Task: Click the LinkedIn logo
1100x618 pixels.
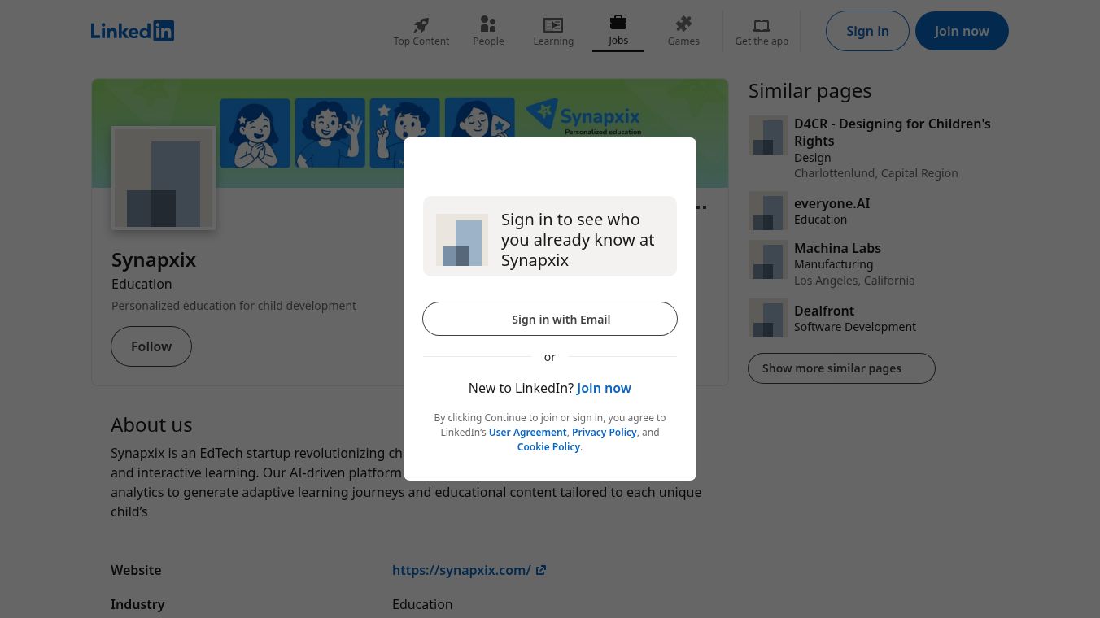Action: tap(133, 31)
